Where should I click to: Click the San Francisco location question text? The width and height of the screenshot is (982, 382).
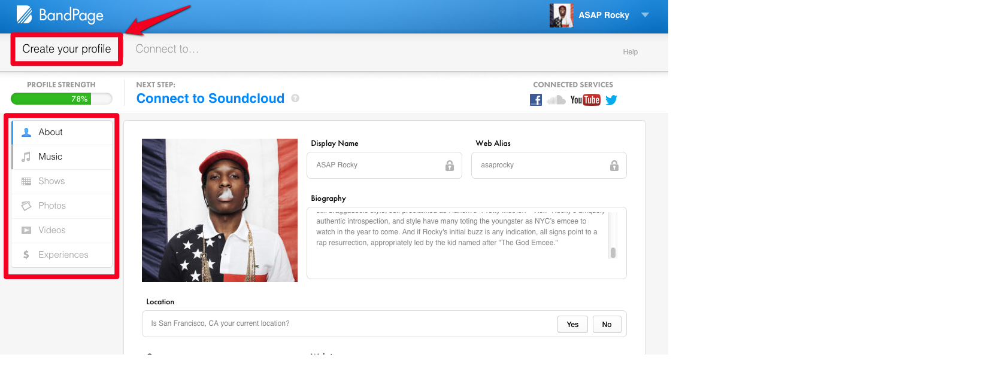point(220,323)
